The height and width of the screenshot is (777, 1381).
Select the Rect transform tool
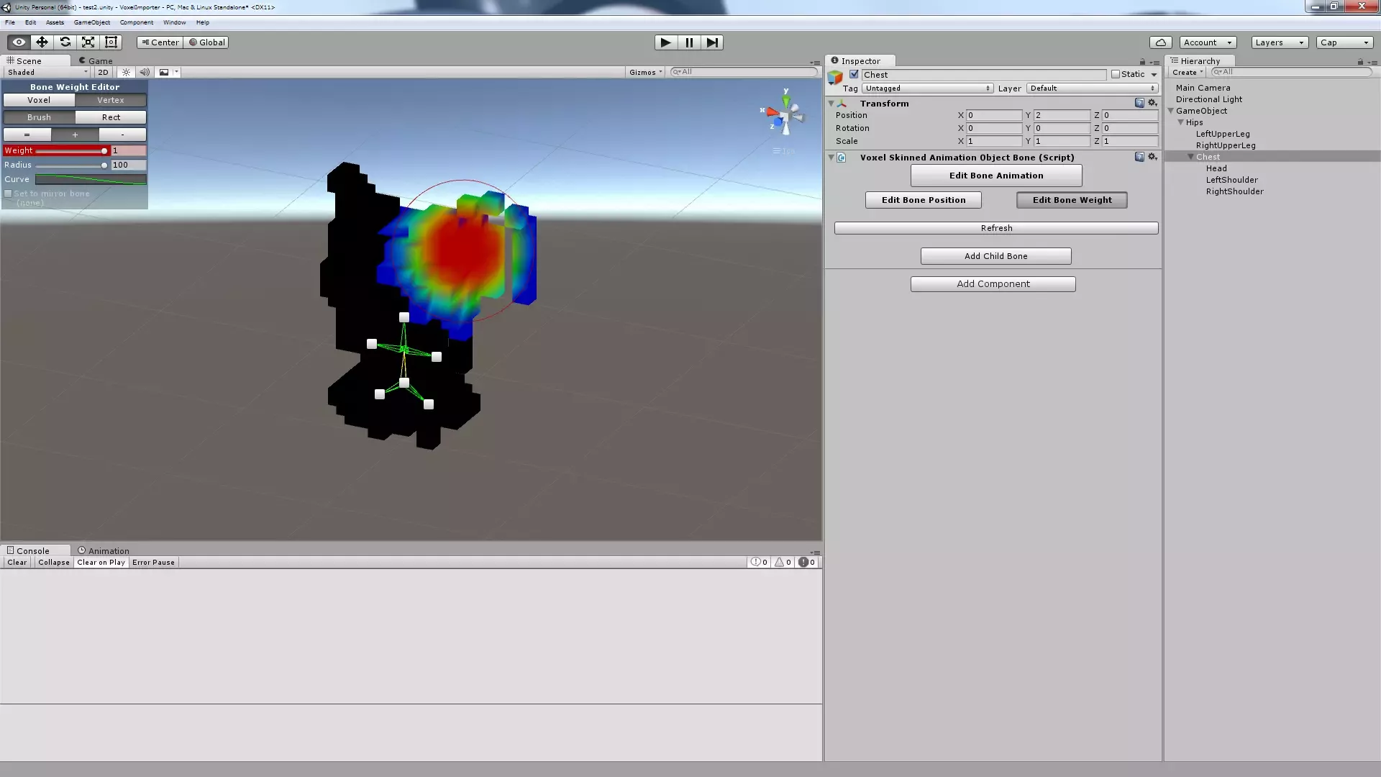tap(111, 42)
